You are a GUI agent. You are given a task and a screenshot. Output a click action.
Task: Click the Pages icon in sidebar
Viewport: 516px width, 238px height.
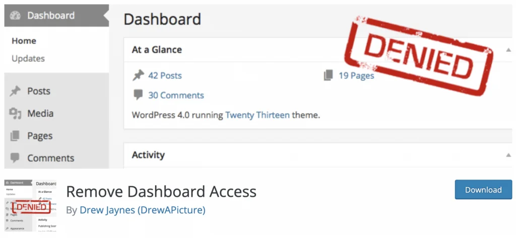tap(15, 136)
